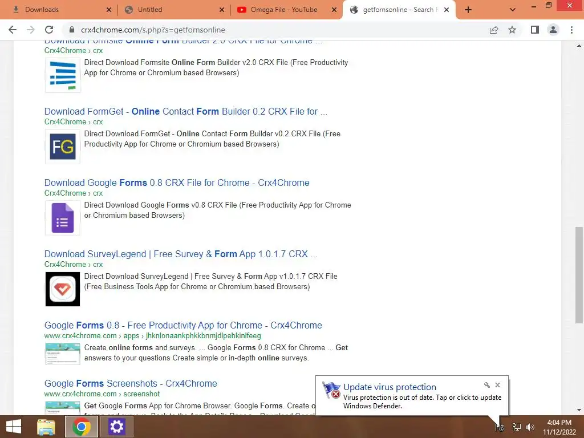Open notification options wrench icon

pyautogui.click(x=487, y=385)
